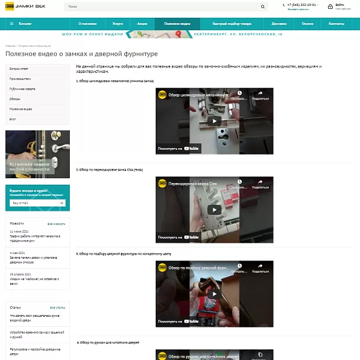Submit email with arrow button
Viewport: 360px width, 360px height.
(x=62, y=203)
